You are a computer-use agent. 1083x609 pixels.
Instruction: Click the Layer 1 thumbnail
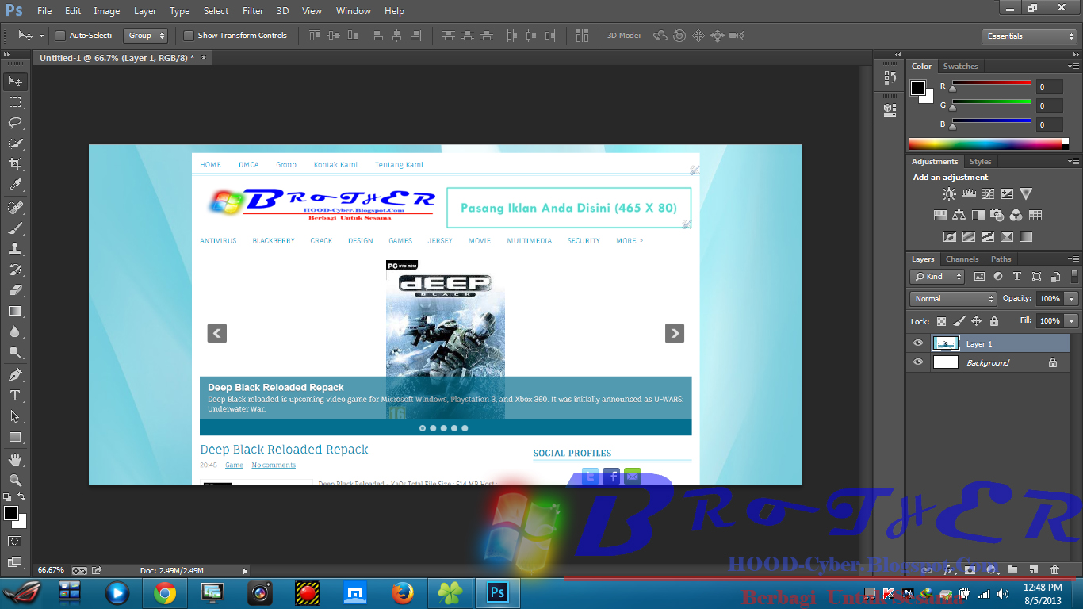pos(945,343)
